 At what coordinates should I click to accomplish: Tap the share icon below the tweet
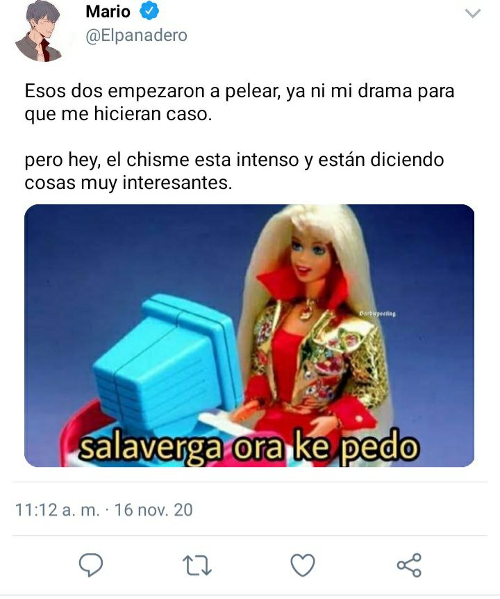point(409,565)
